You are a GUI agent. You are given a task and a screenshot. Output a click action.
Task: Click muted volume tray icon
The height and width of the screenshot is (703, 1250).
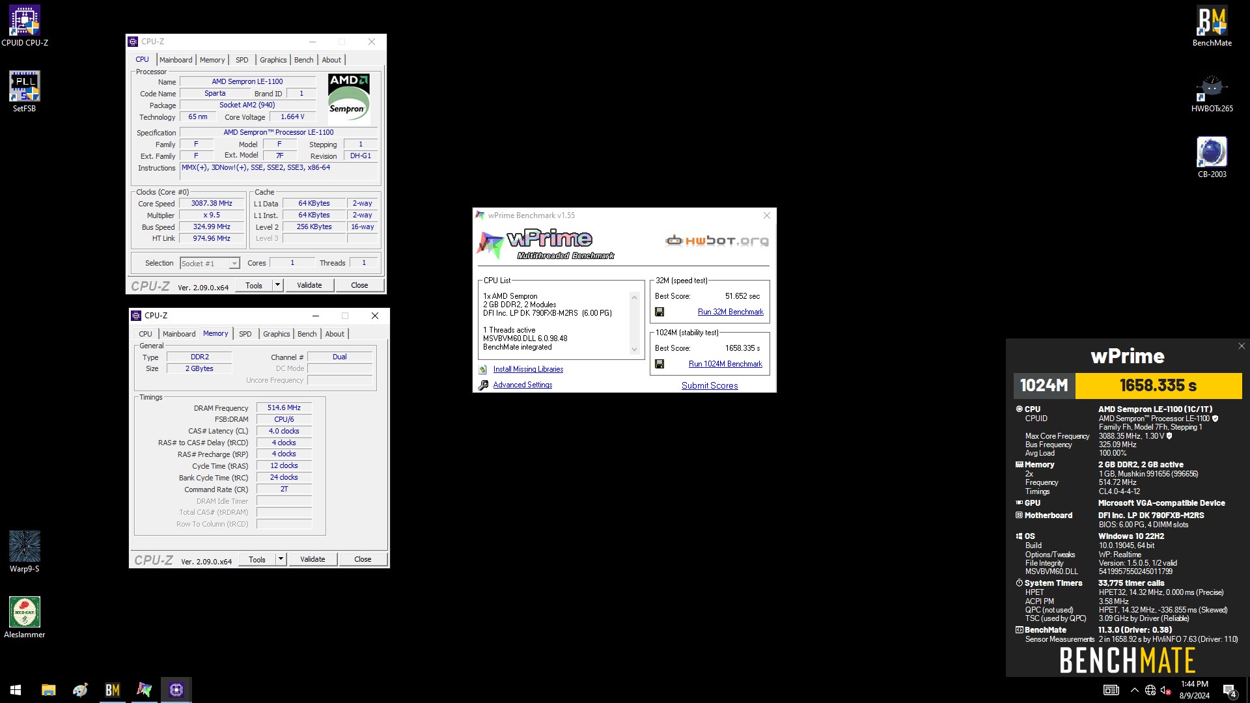(1166, 690)
